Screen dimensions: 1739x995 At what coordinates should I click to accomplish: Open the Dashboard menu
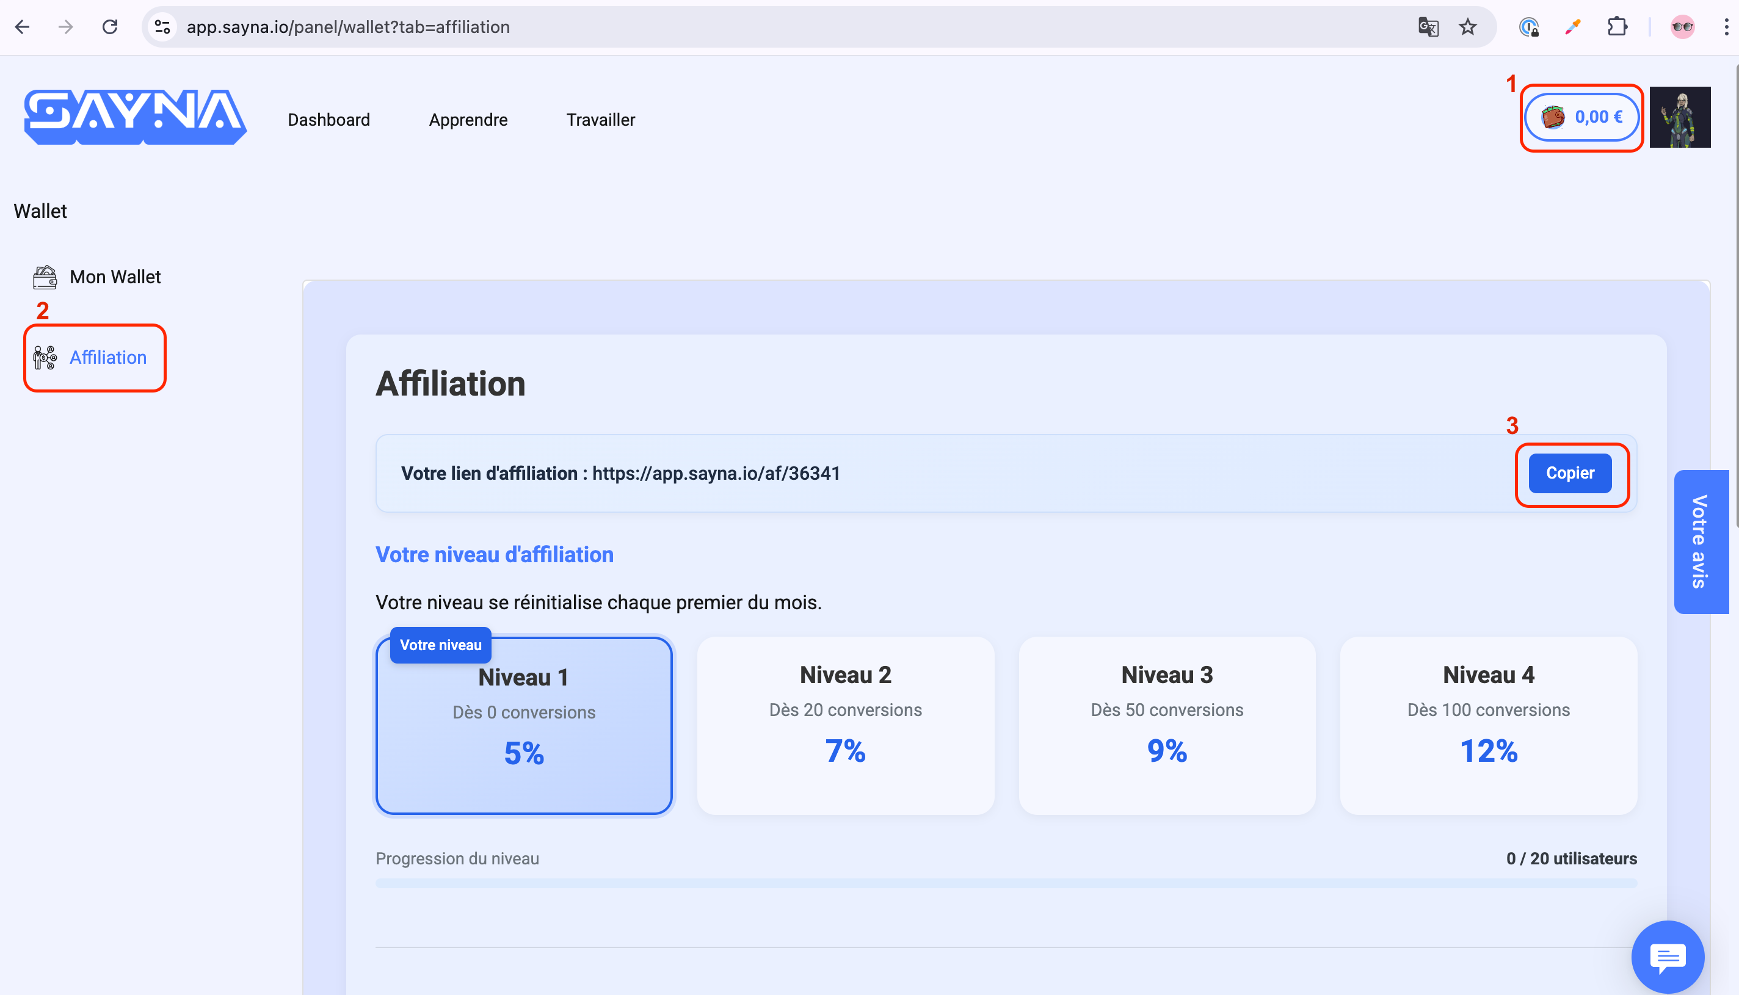pos(328,120)
